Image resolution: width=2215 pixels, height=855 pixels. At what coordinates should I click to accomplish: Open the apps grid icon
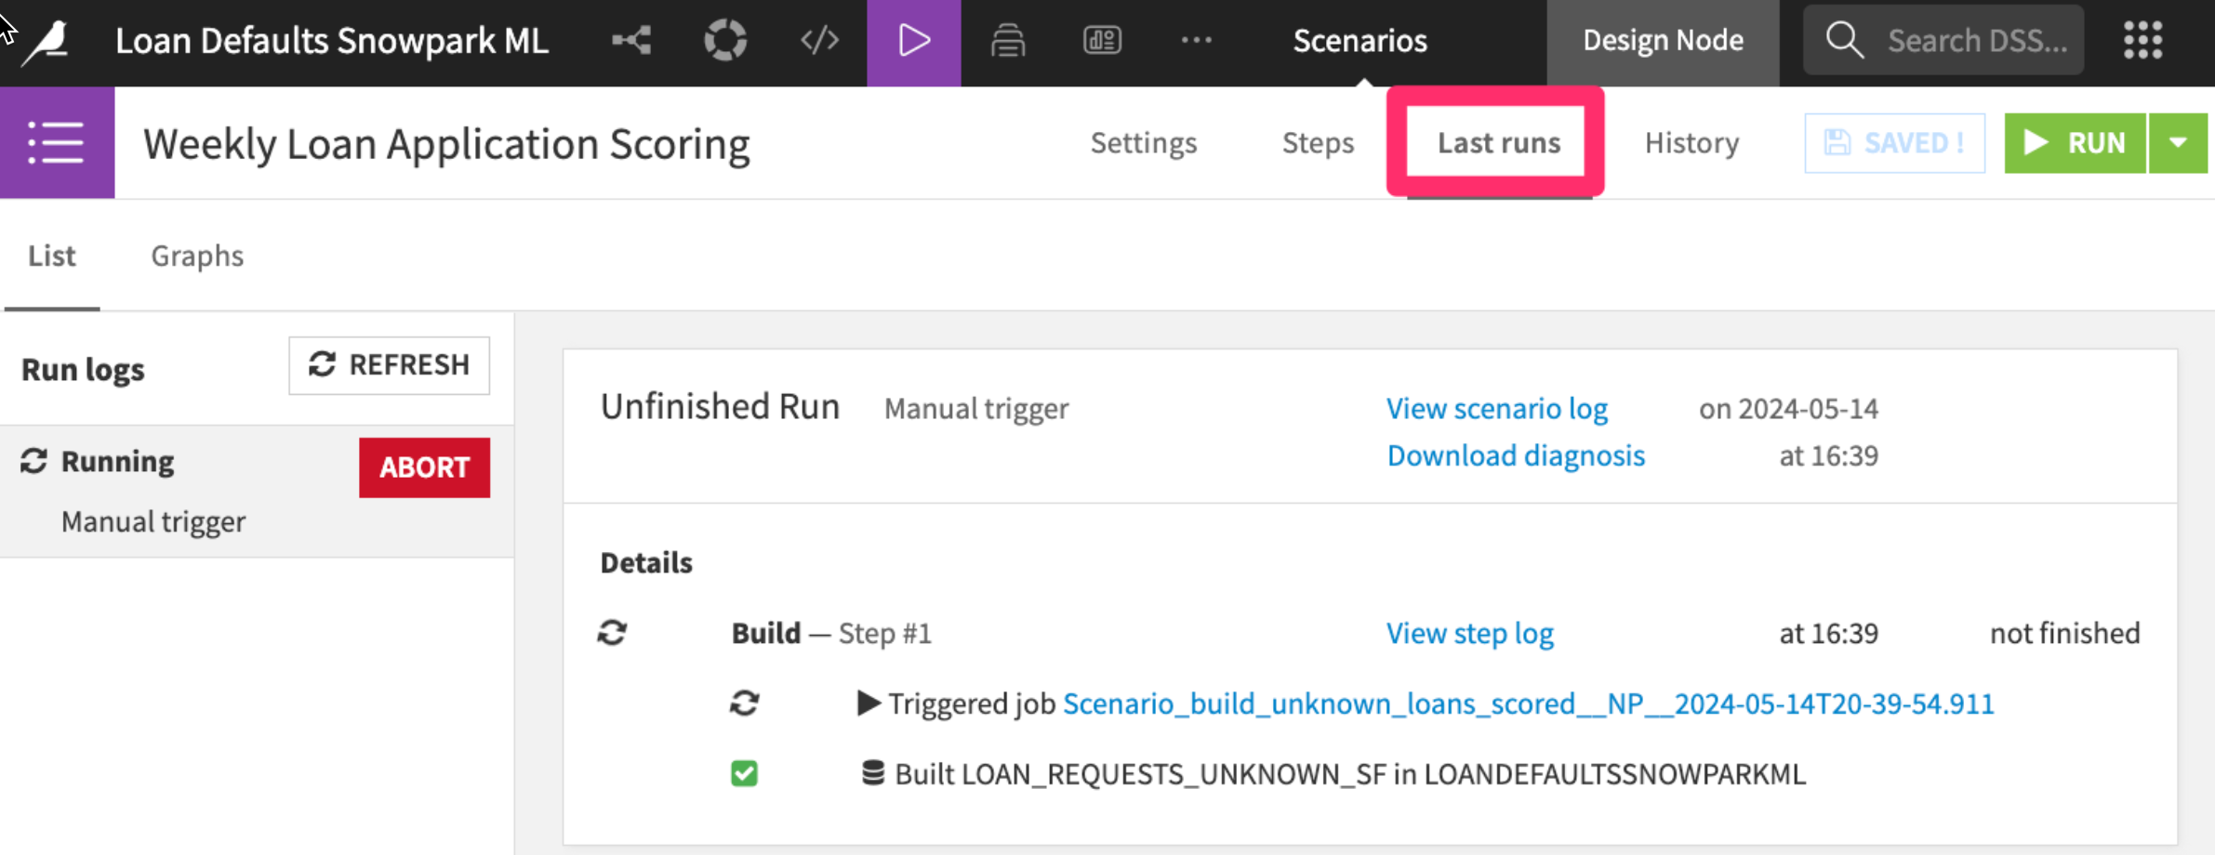(2142, 41)
